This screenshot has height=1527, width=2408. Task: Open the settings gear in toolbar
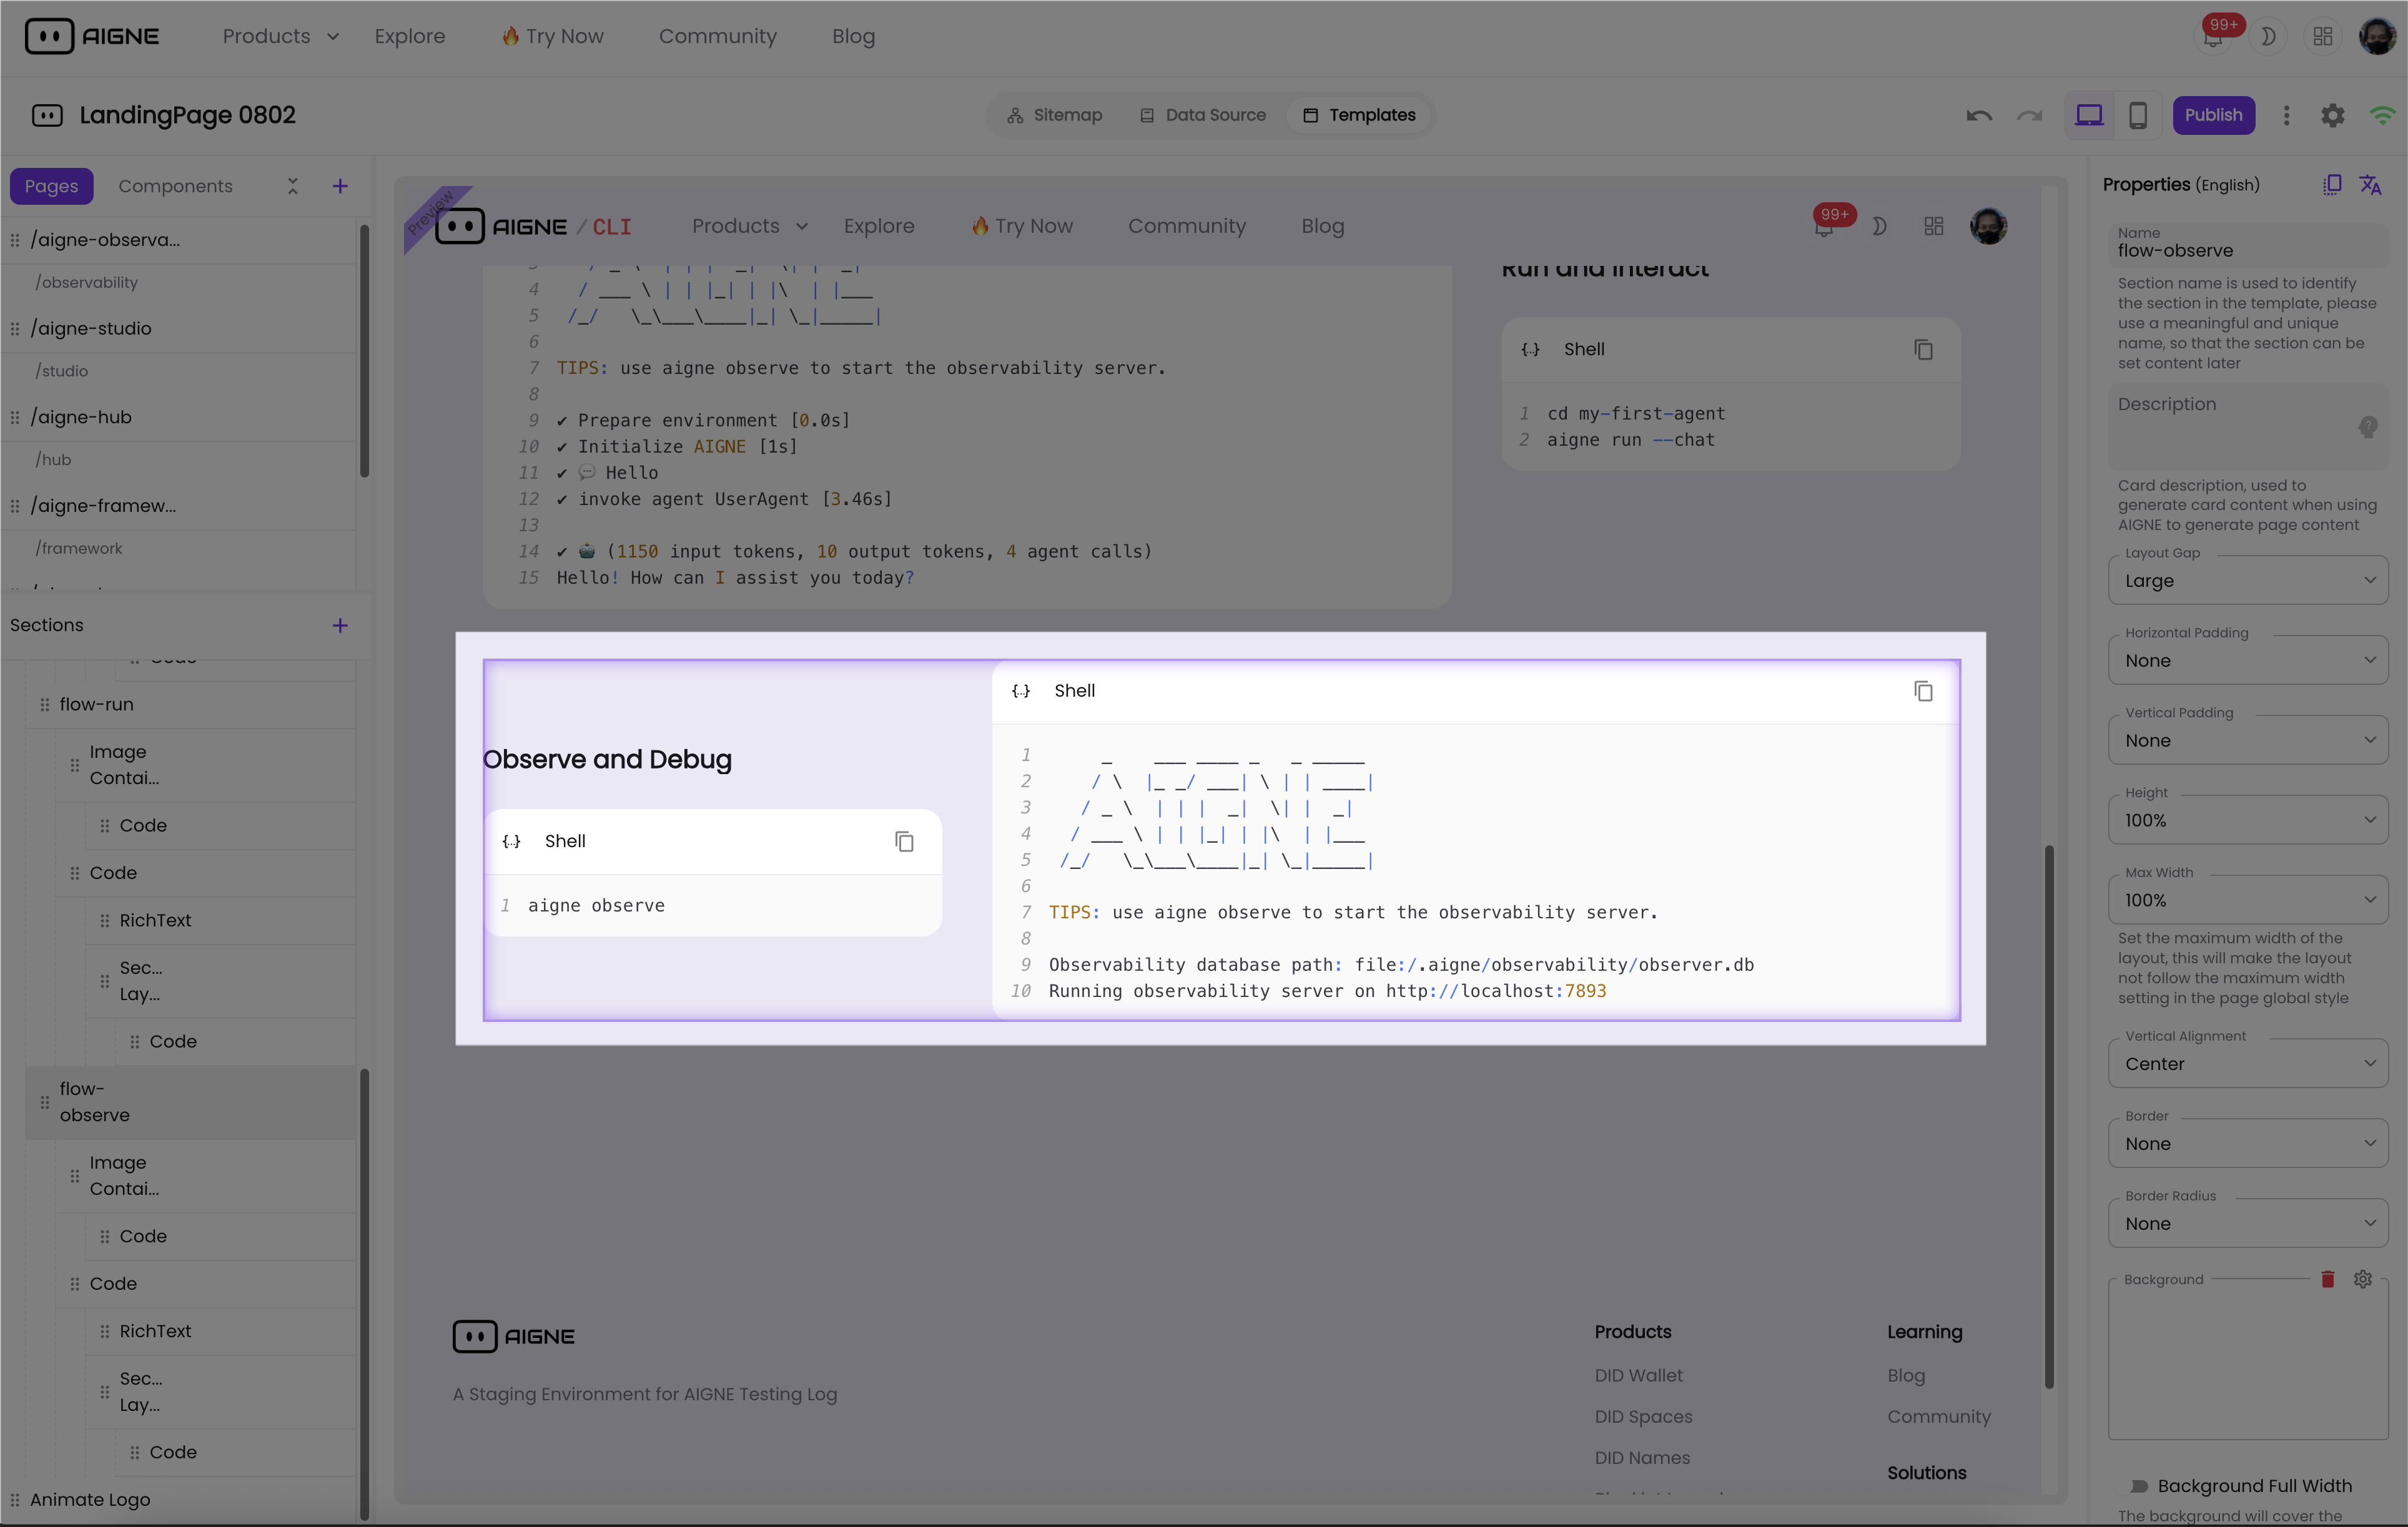pos(2332,115)
